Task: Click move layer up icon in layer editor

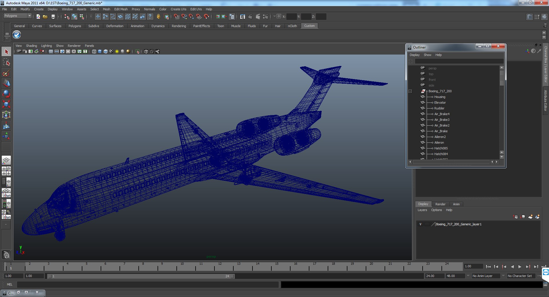Action: coord(516,217)
